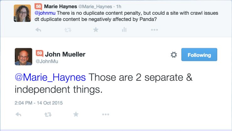Open the John Mueller name link
The height and width of the screenshot is (131, 232).
(x=65, y=54)
